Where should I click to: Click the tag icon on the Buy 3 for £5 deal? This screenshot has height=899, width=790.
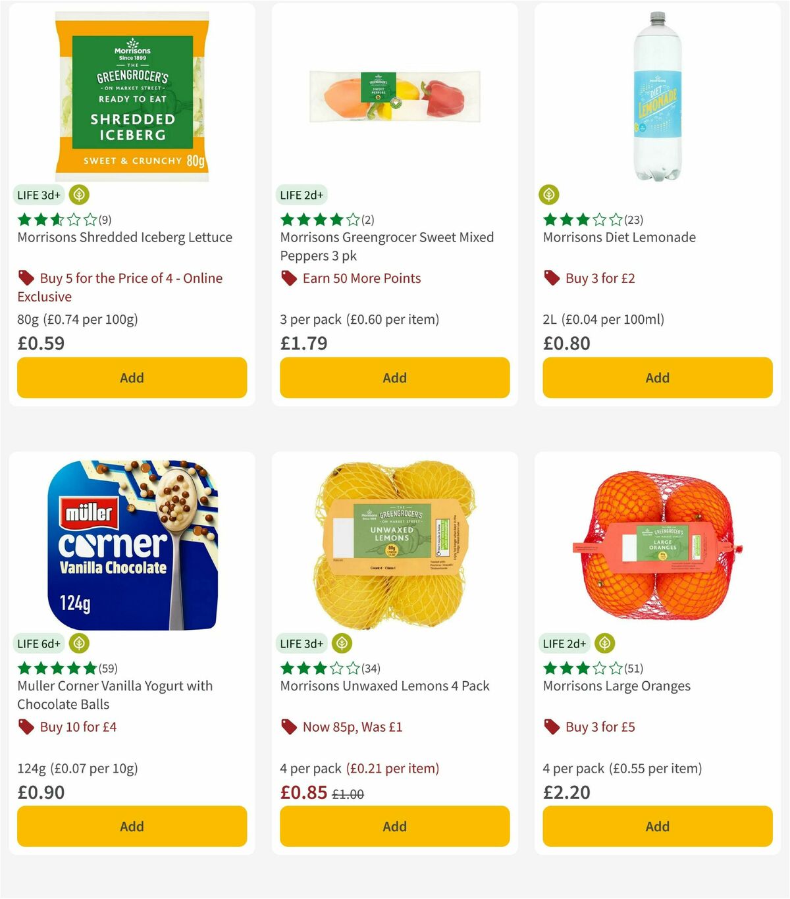pyautogui.click(x=551, y=727)
